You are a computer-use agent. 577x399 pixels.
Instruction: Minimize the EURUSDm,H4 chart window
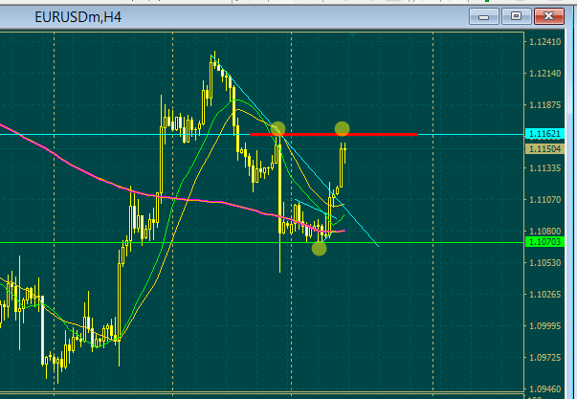483,16
